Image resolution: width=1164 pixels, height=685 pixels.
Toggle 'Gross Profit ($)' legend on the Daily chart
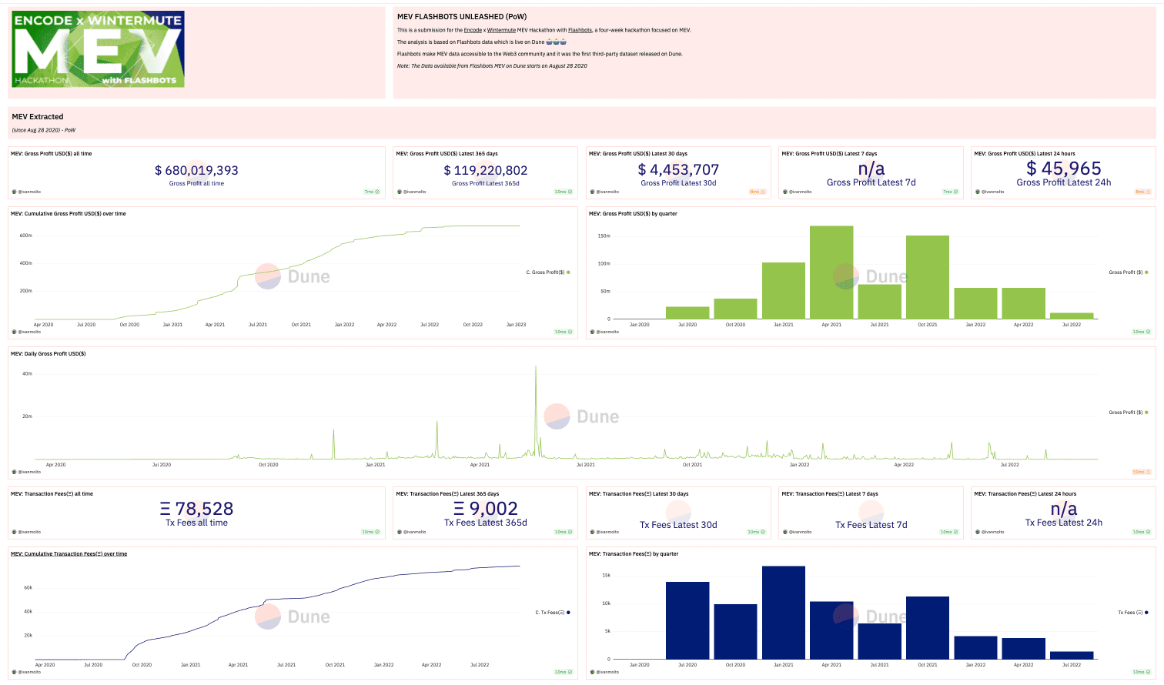(x=1129, y=413)
